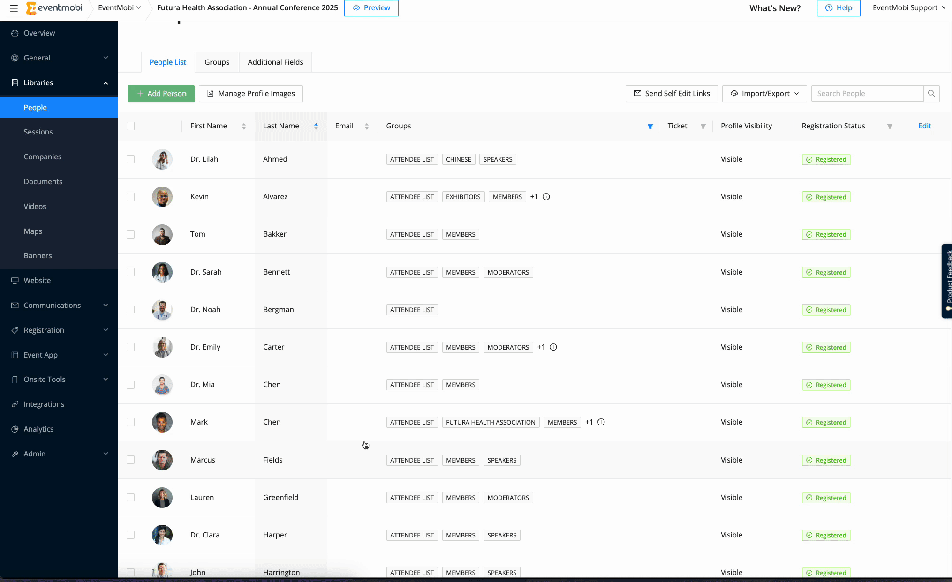Image resolution: width=952 pixels, height=582 pixels.
Task: Click the Ticket column filter icon
Action: [x=703, y=126]
